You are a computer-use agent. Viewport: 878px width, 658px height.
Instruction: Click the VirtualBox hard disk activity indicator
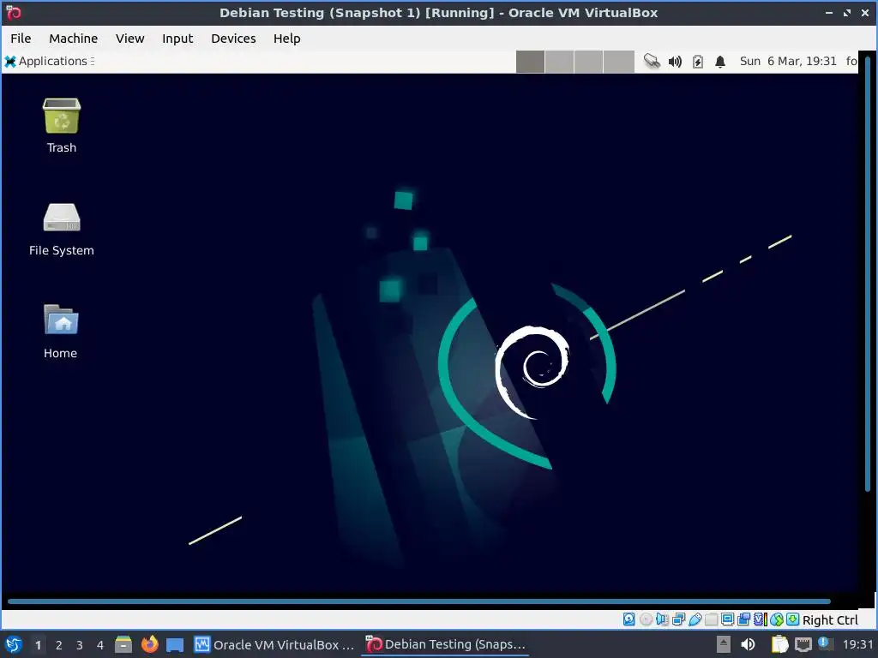[628, 619]
